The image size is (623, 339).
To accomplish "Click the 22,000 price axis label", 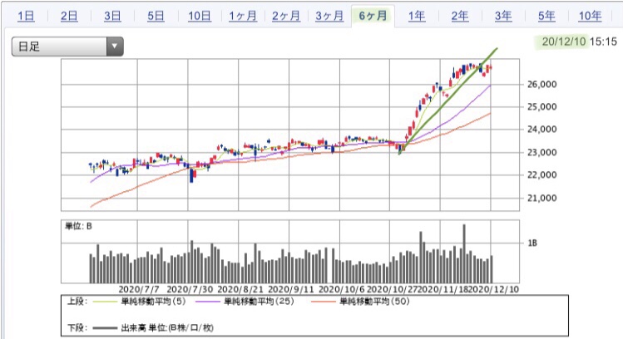I will pos(542,174).
